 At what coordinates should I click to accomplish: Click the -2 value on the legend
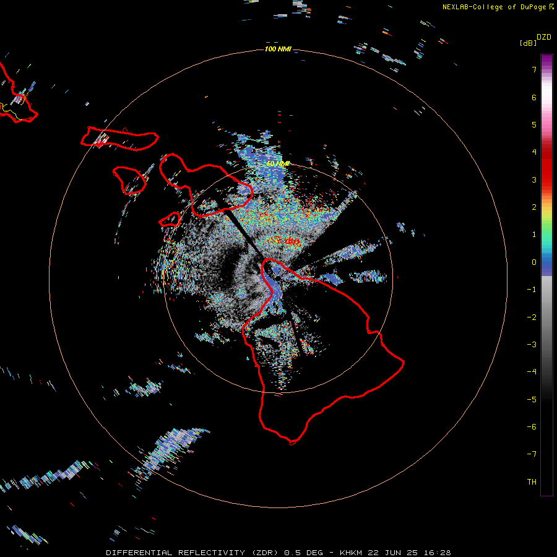pyautogui.click(x=532, y=317)
